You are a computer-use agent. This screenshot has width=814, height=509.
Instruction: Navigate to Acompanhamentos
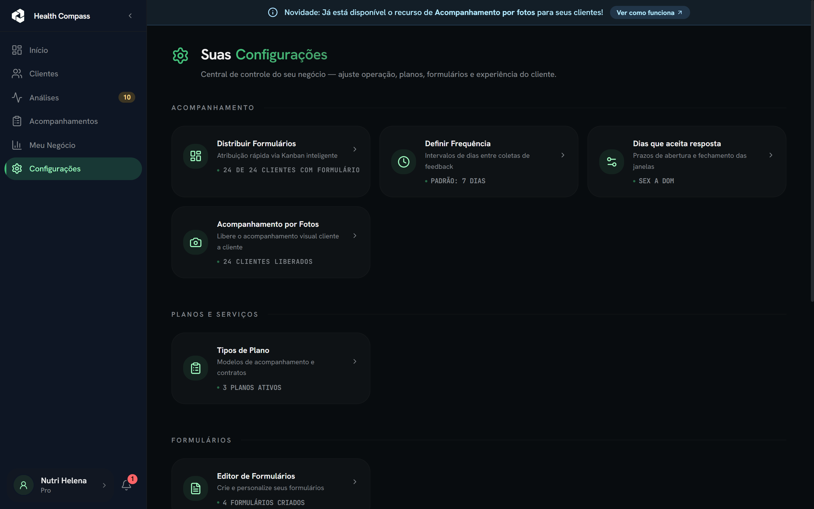(73, 121)
